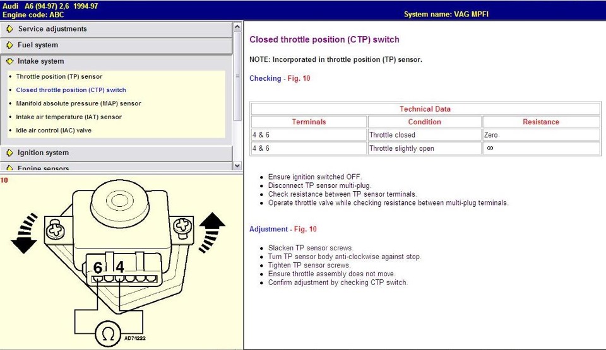This screenshot has width=606, height=350.
Task: Click the 'Slacken TP sensor screws' step
Action: 311,248
